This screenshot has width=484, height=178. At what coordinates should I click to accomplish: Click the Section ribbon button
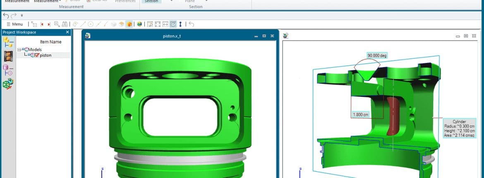point(151,1)
